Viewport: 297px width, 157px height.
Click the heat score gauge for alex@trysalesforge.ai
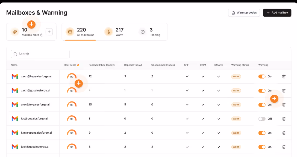pyautogui.click(x=72, y=104)
